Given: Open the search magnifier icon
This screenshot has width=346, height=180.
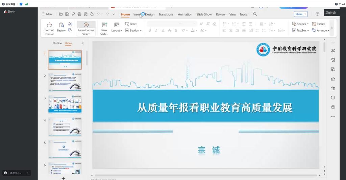Looking at the screenshot, I should 255,14.
